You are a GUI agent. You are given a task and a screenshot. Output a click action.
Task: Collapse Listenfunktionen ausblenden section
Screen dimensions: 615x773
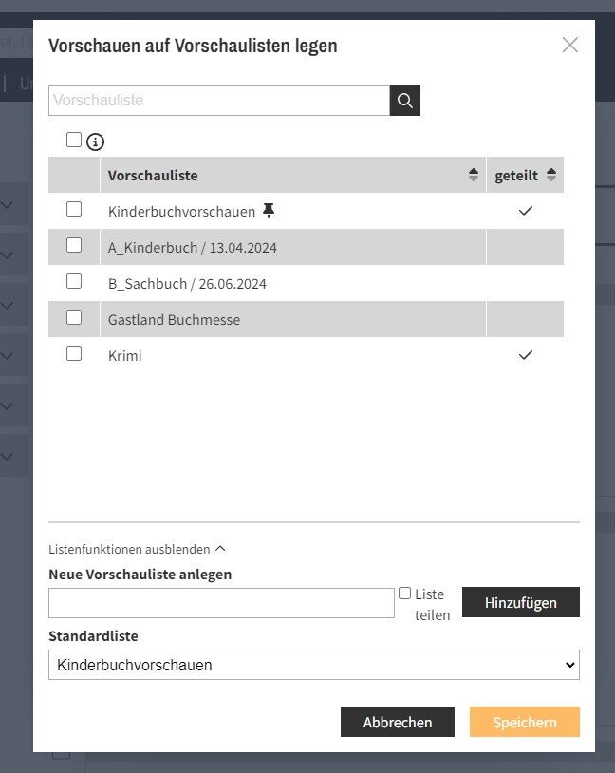tap(137, 549)
